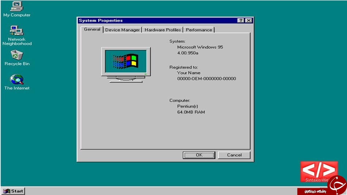Click the 64.0MB RAM text

191,112
